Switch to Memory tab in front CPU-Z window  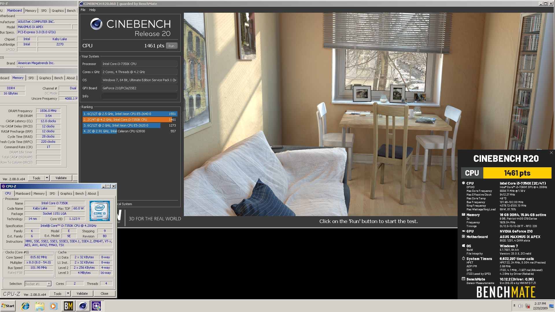[39, 194]
